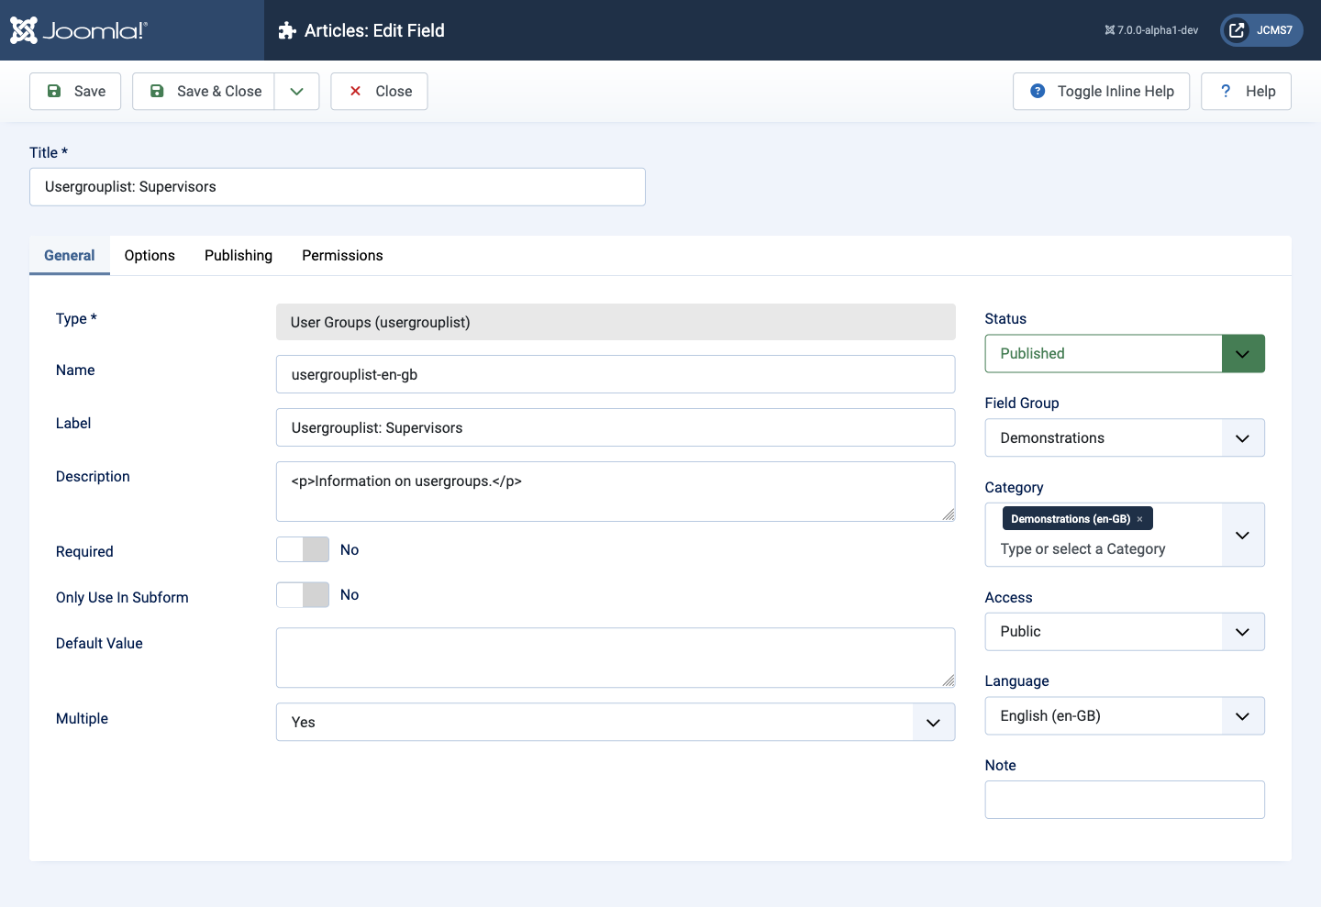Viewport: 1321px width, 907px height.
Task: Click the floppy disk icon on Save
Action: coord(54,91)
